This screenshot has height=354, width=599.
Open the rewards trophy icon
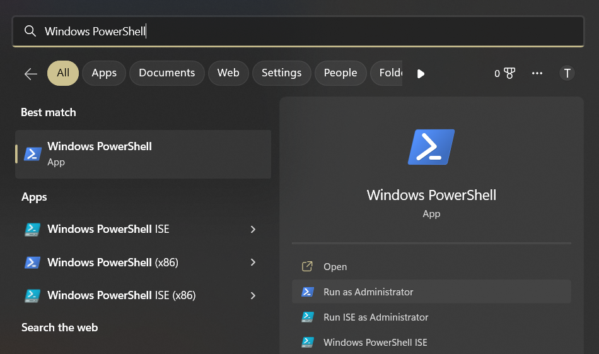pyautogui.click(x=509, y=73)
